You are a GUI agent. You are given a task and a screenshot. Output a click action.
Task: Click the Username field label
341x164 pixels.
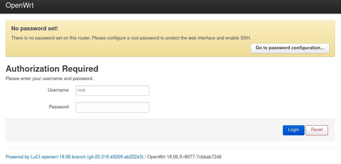point(58,90)
